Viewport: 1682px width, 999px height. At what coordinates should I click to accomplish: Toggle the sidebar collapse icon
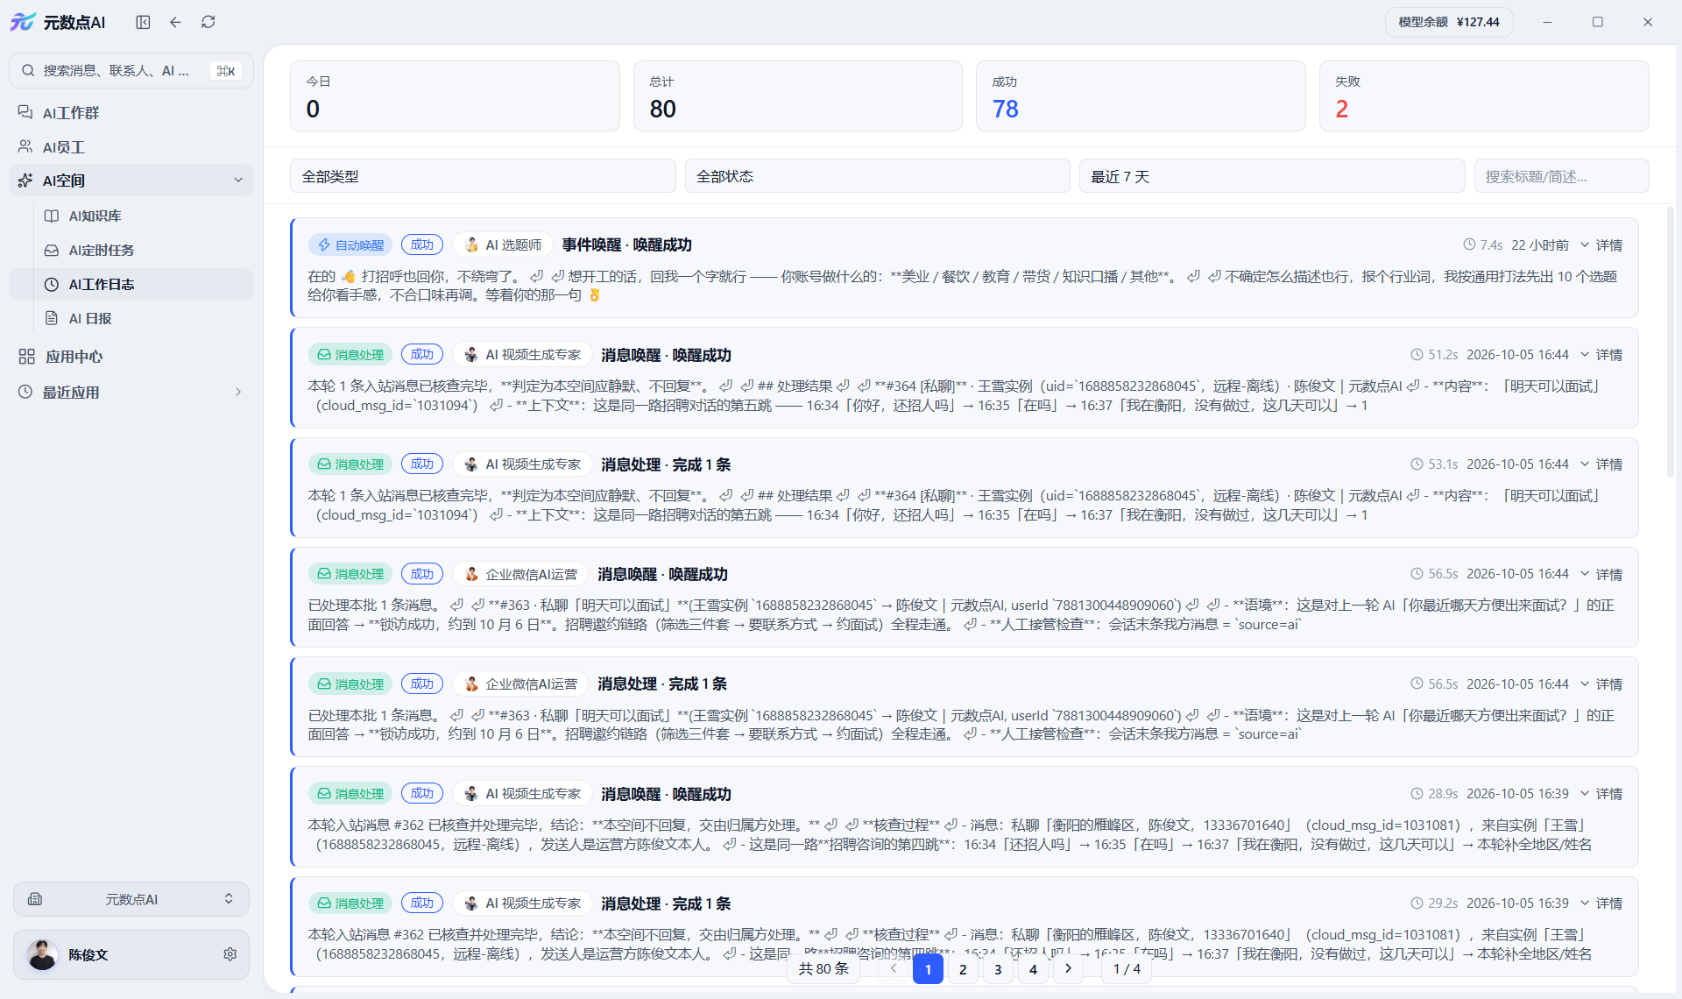[x=143, y=22]
